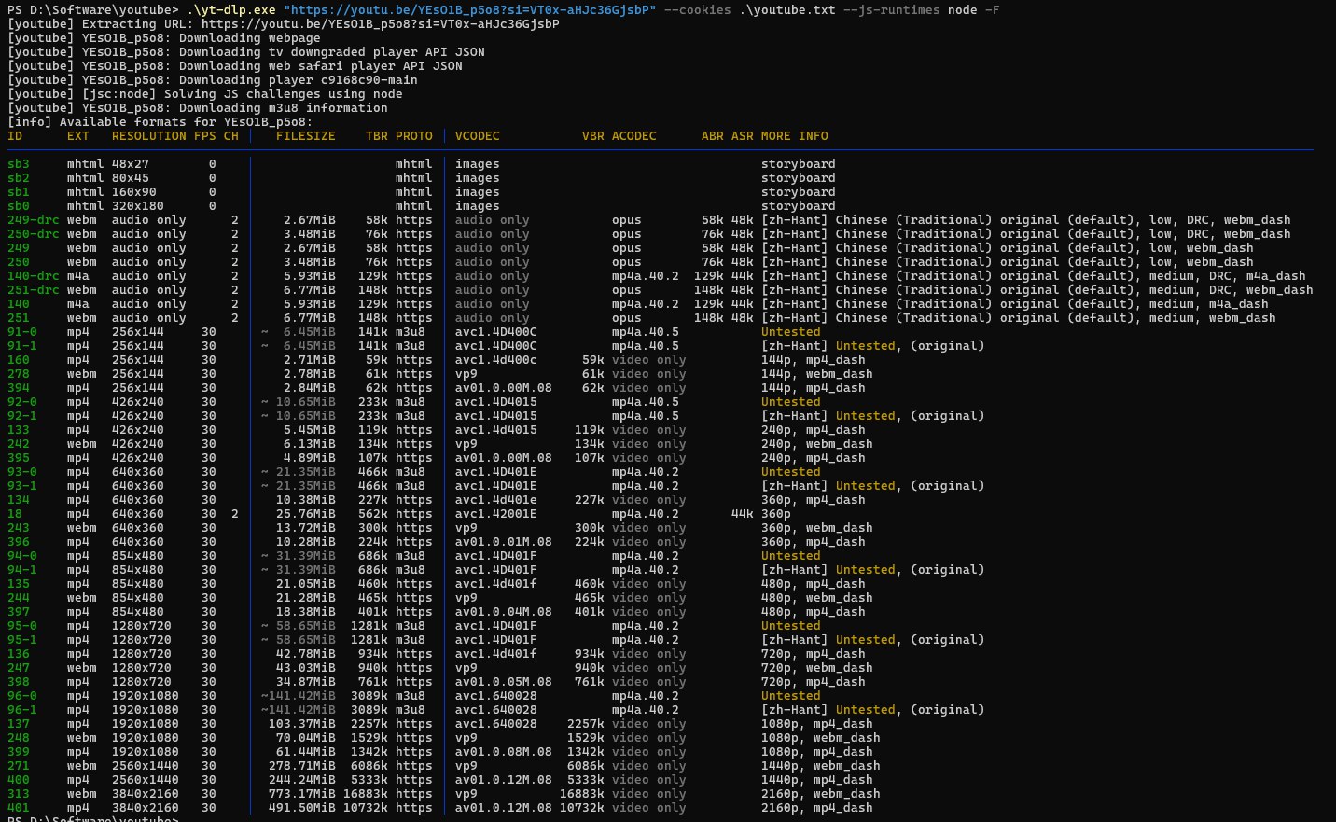Click the FILESIZE column header
This screenshot has height=822, width=1336.
pos(306,135)
